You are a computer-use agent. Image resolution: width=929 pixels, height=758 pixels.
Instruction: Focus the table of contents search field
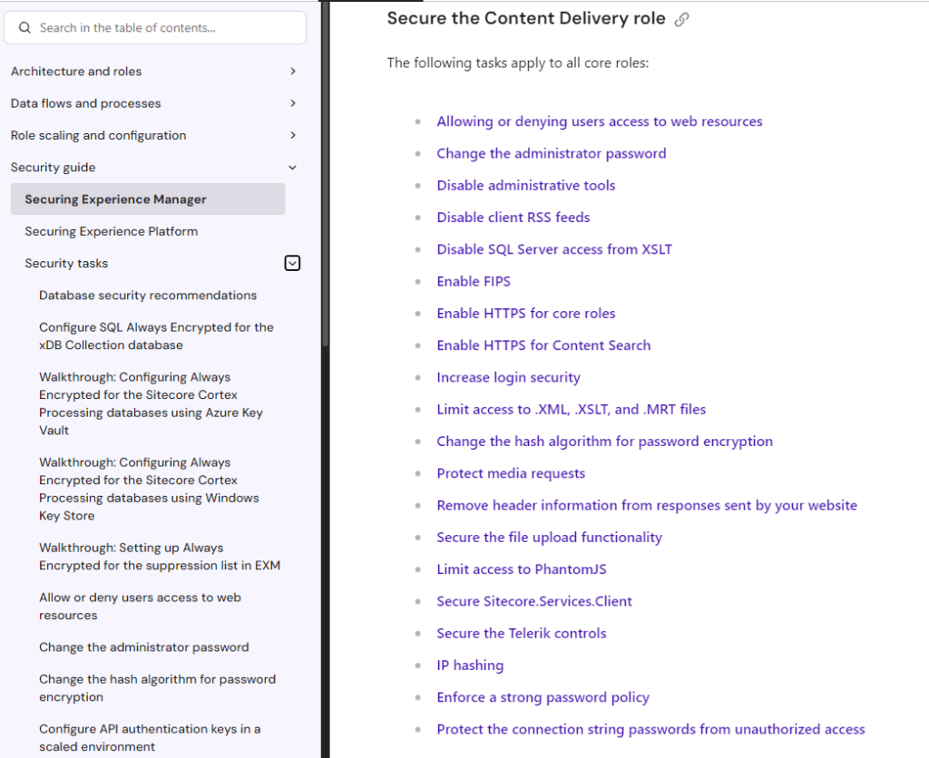163,28
